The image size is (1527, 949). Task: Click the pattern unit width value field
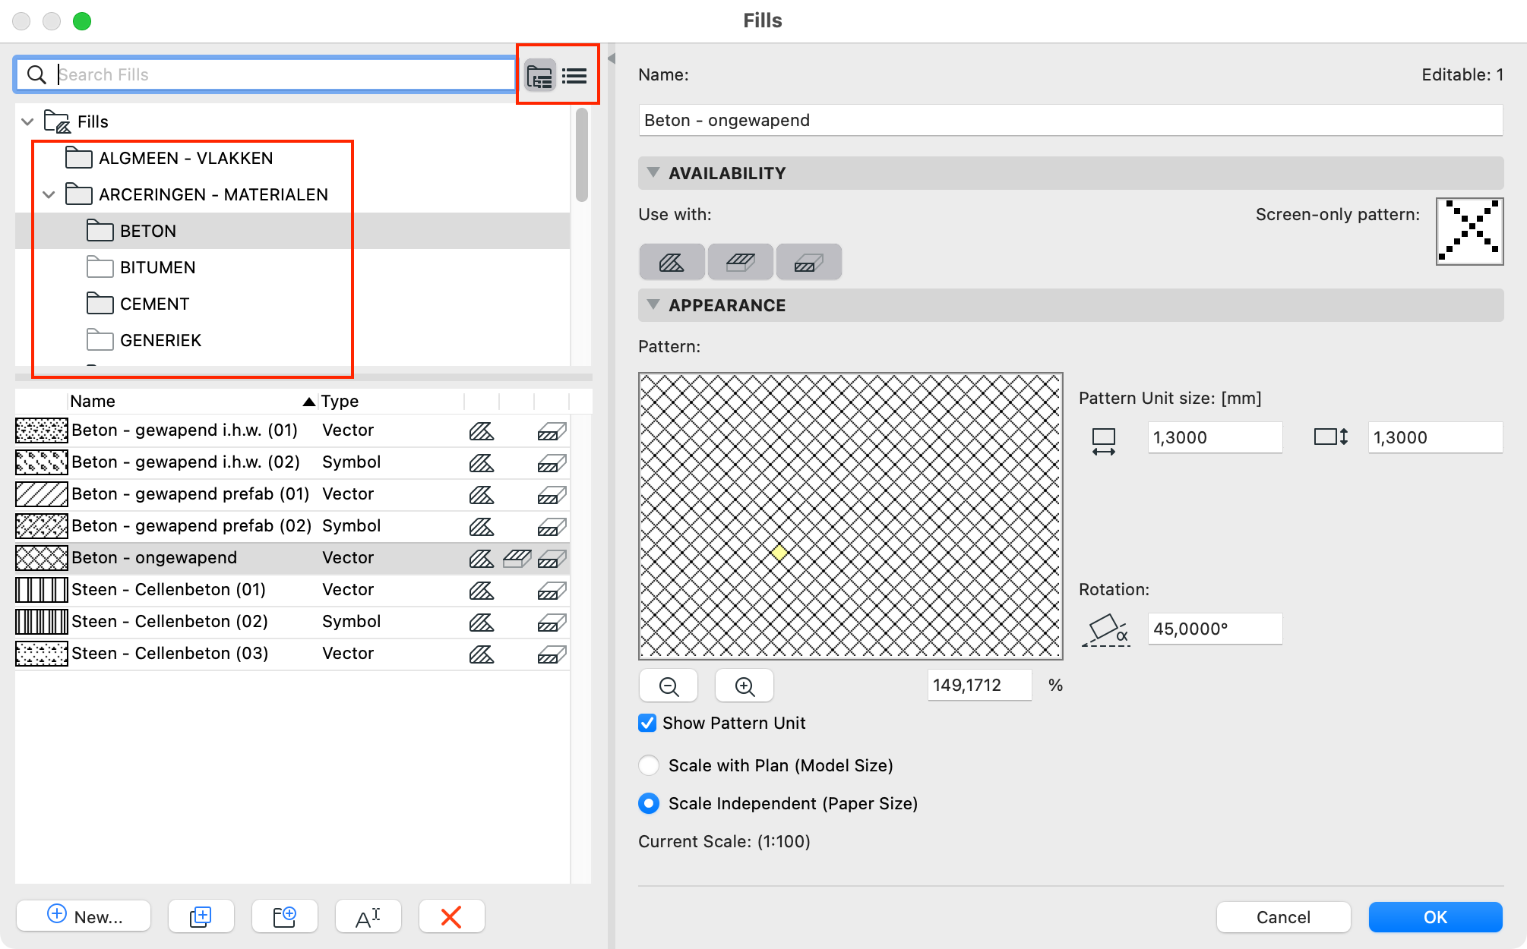(1215, 437)
